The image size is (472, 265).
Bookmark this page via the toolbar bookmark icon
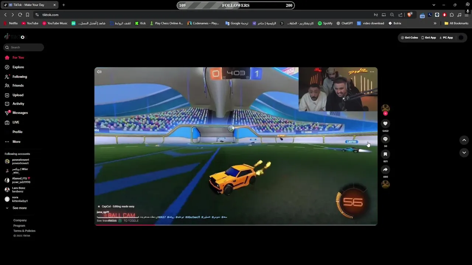pos(27,15)
